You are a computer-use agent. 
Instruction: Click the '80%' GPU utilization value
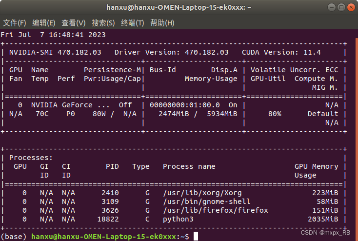click(275, 114)
